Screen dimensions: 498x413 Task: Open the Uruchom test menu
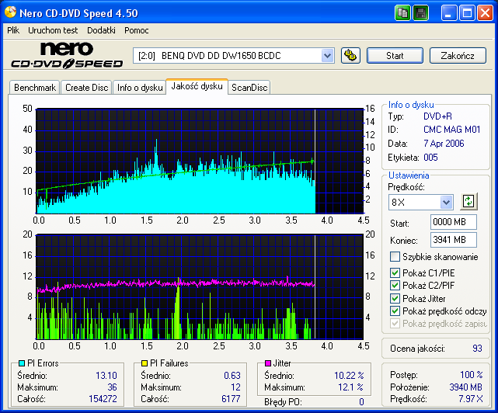[53, 30]
